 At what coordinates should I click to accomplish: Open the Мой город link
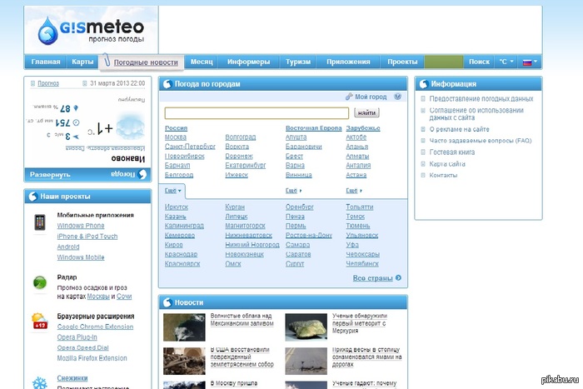(371, 97)
